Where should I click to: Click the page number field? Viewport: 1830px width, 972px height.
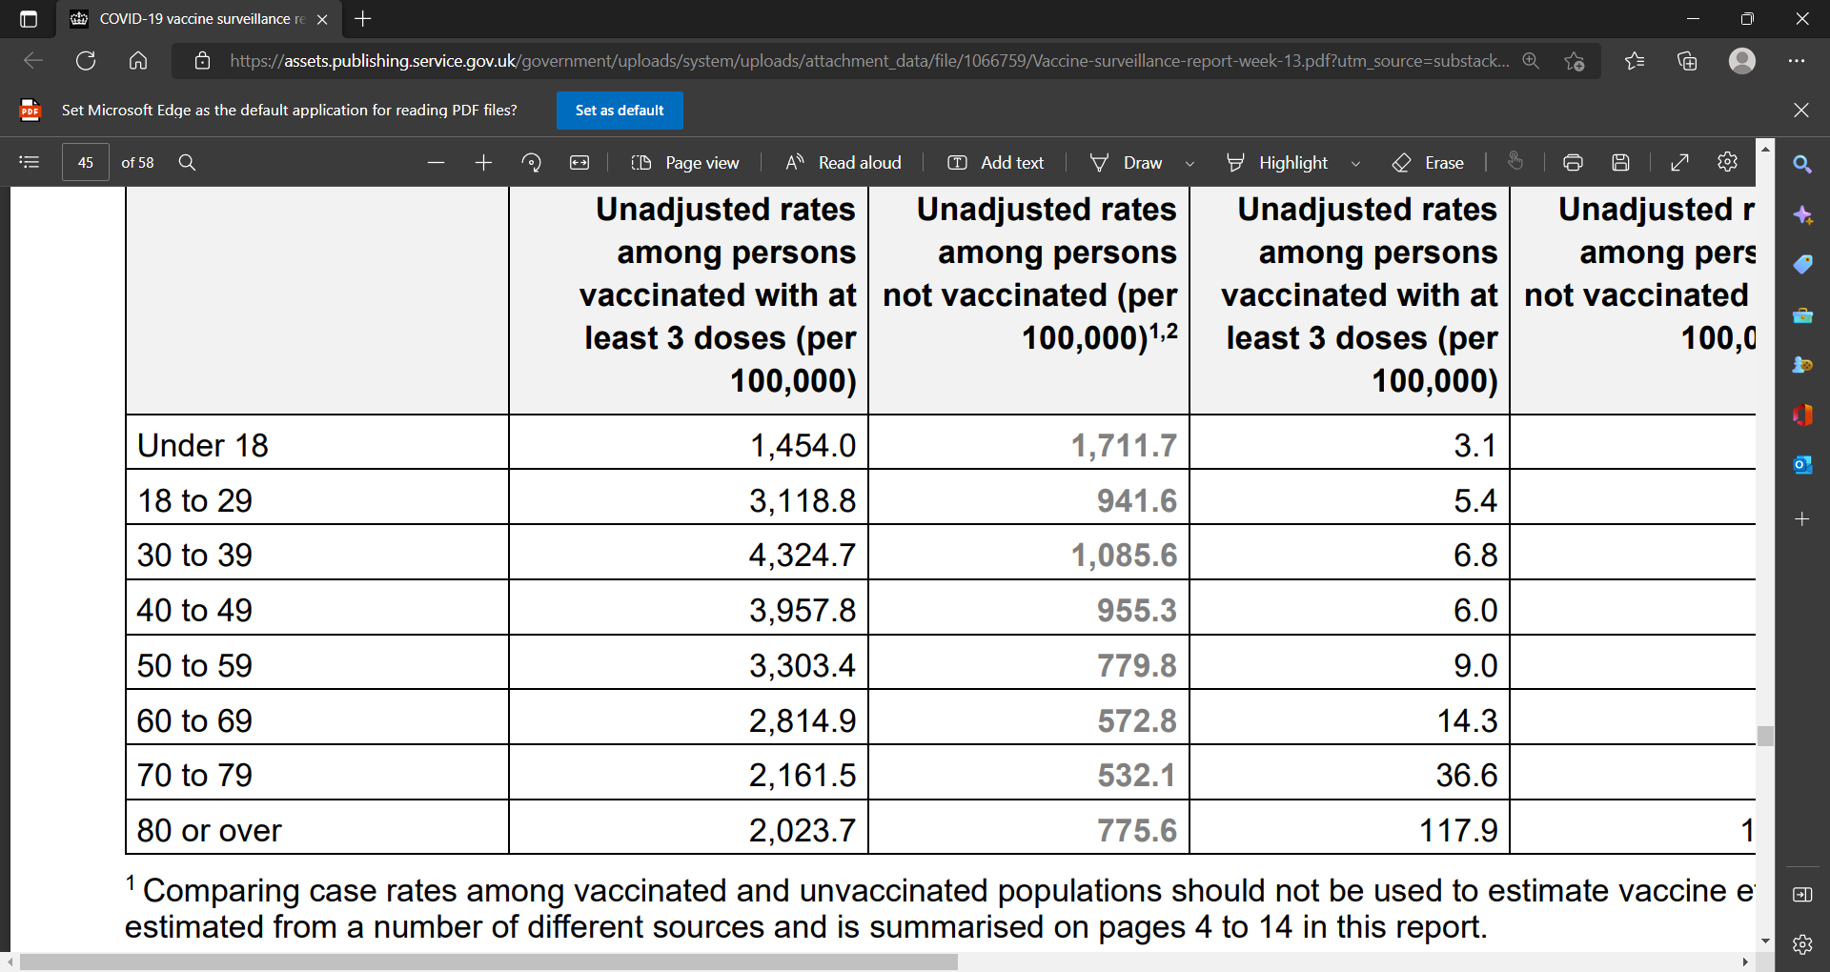[x=86, y=162]
